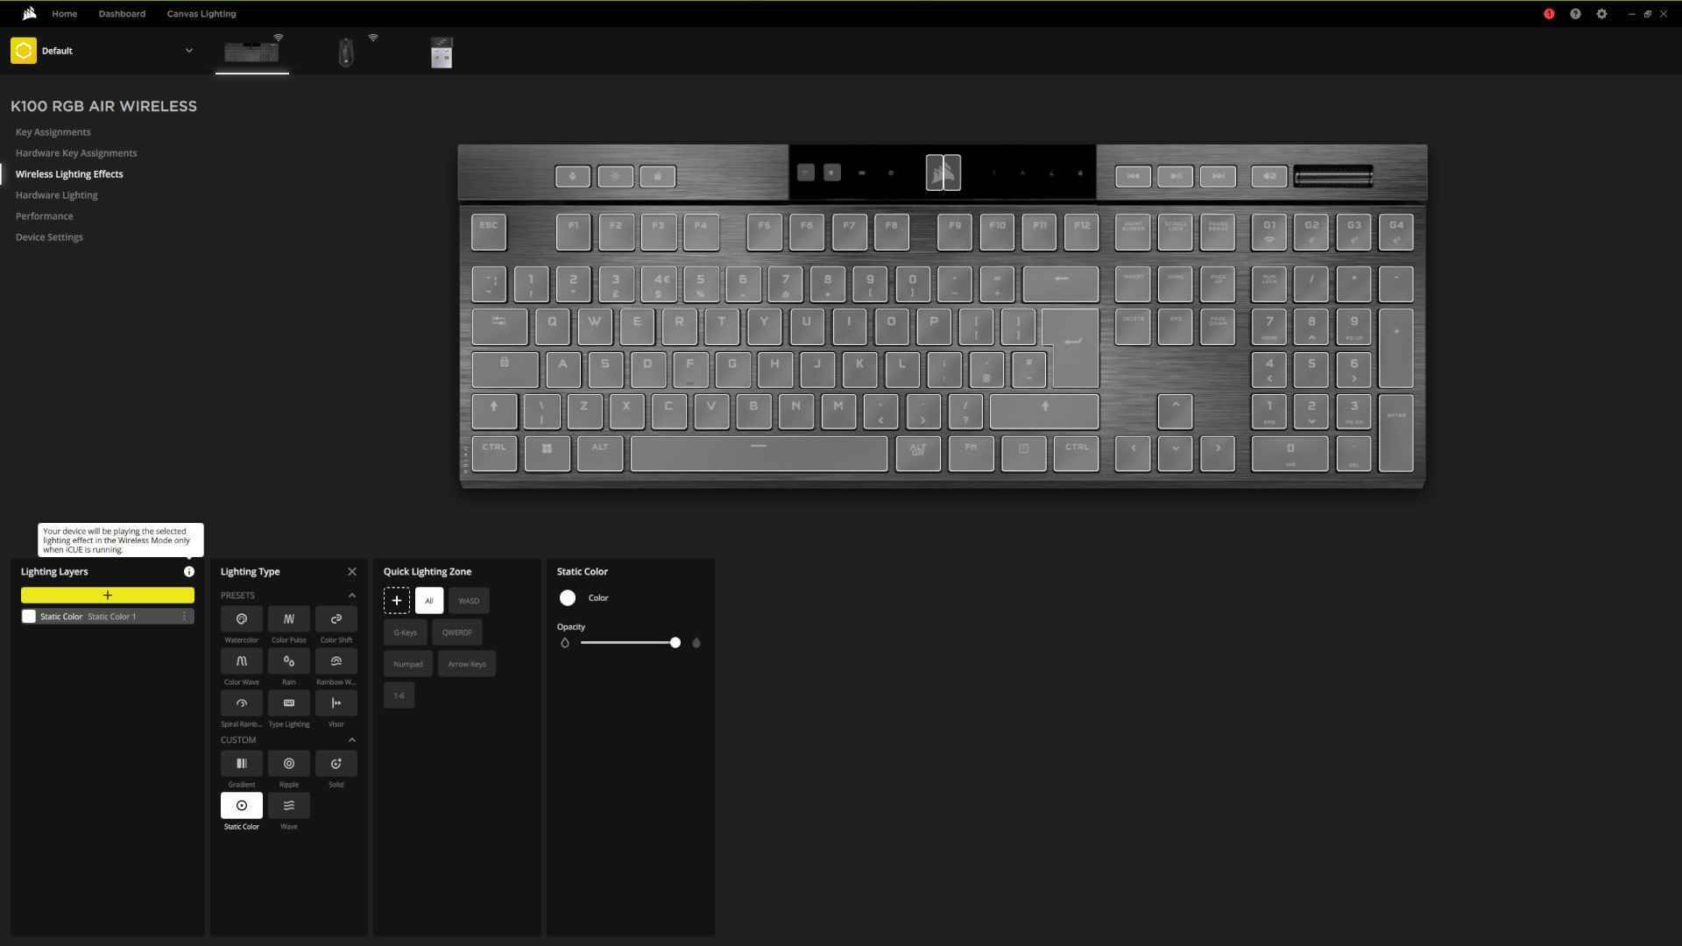Select the Static Color color swatch
Image resolution: width=1682 pixels, height=946 pixels.
pyautogui.click(x=567, y=597)
